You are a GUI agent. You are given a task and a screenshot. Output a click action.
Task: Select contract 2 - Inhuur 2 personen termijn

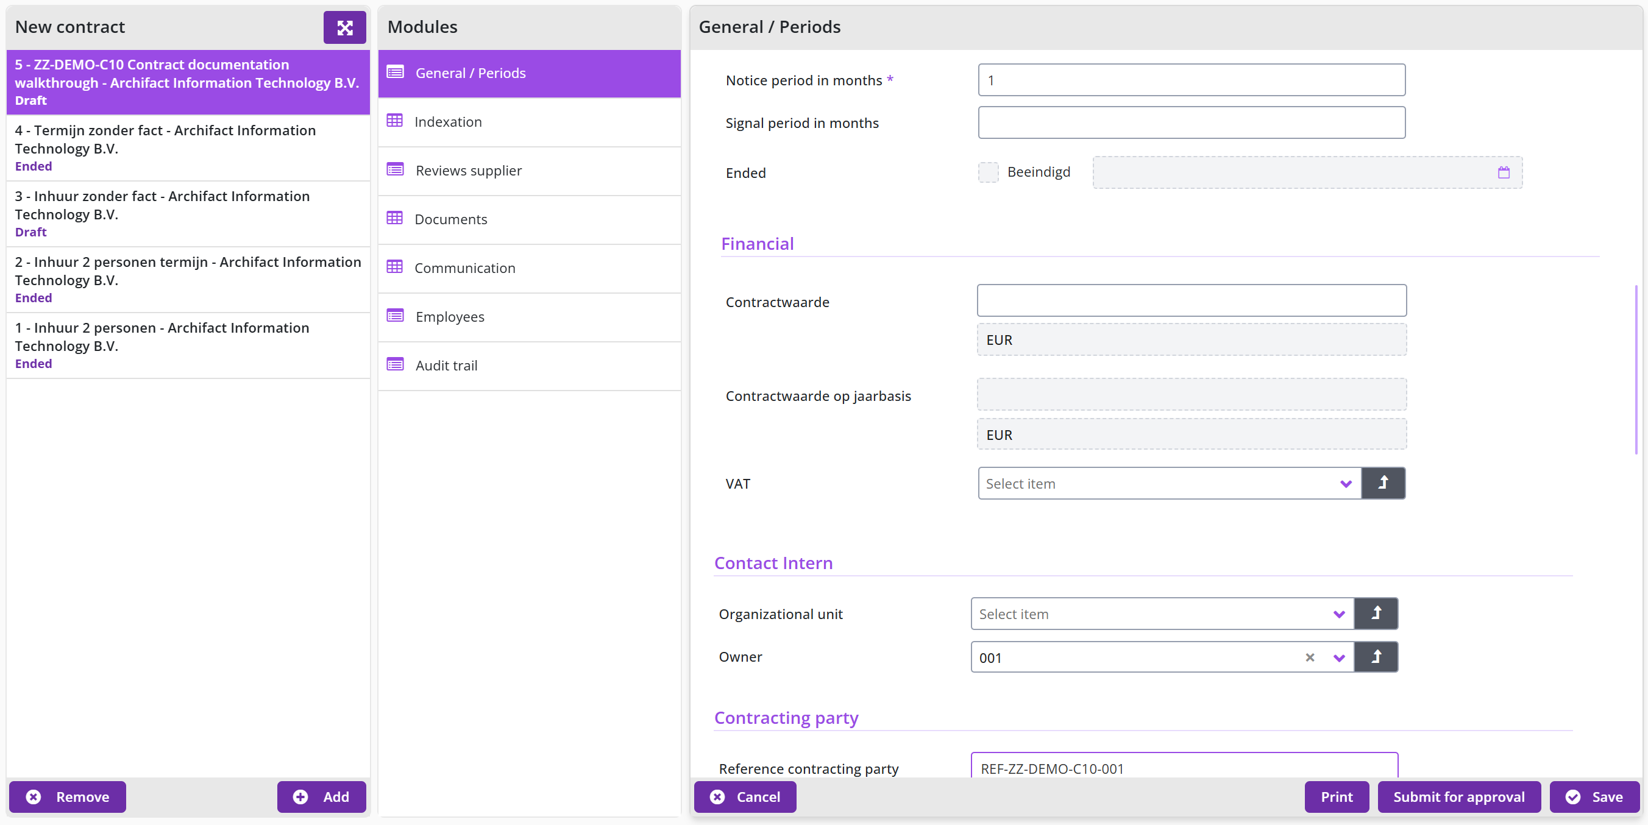point(188,280)
